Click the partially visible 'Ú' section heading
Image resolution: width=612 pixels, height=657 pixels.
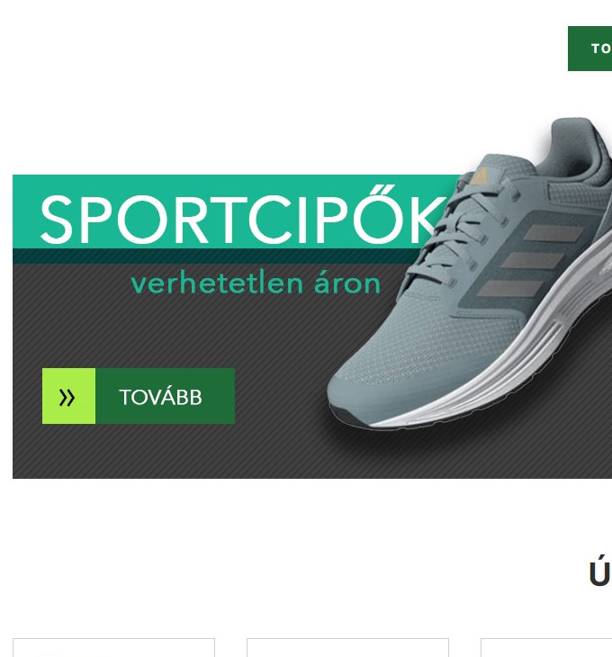pos(600,571)
